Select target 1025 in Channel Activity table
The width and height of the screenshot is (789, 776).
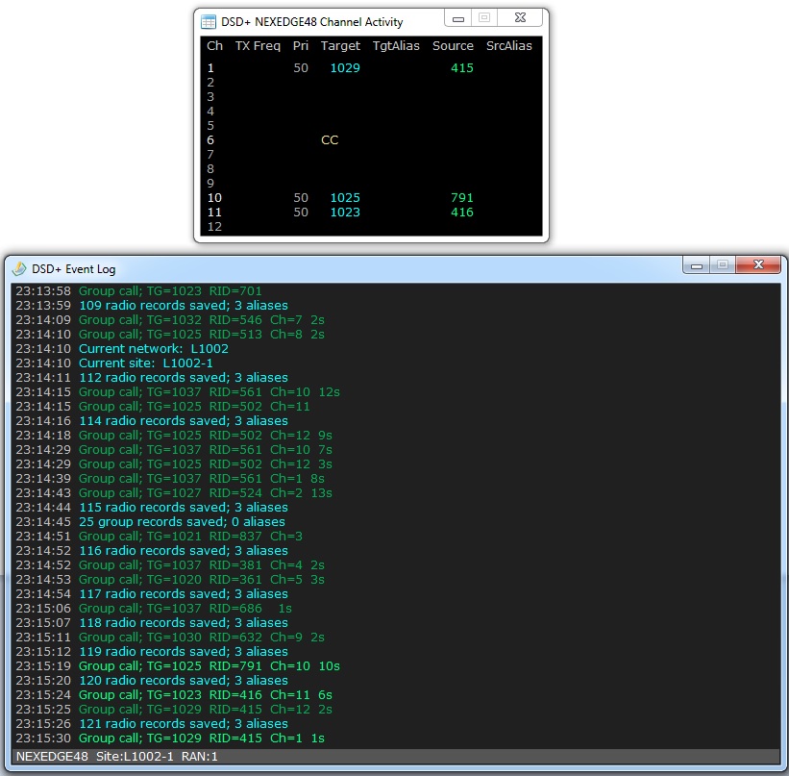[345, 198]
